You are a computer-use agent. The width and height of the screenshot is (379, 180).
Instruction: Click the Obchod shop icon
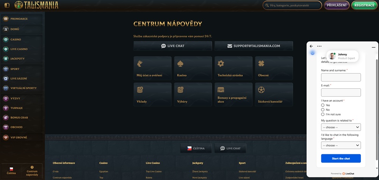click(x=6, y=127)
